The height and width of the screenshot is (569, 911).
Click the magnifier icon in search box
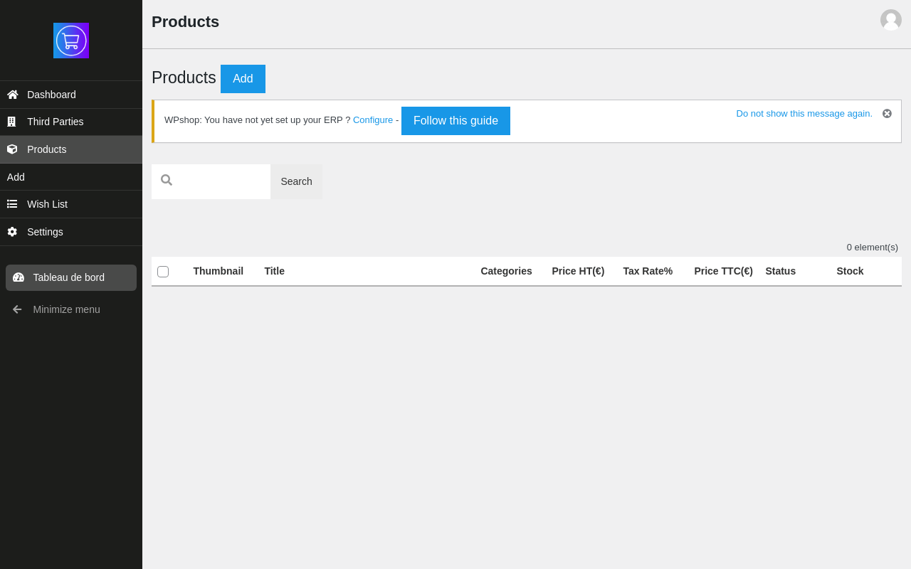(167, 180)
